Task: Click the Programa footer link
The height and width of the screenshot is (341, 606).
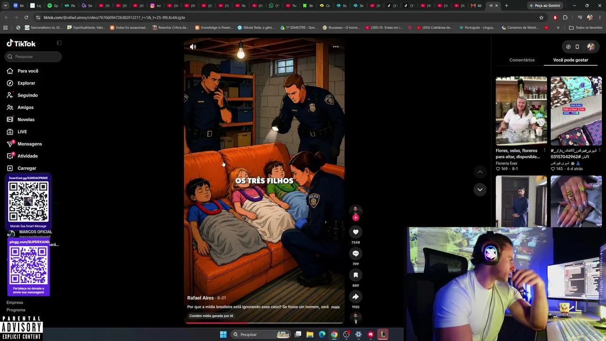Action: point(16,310)
